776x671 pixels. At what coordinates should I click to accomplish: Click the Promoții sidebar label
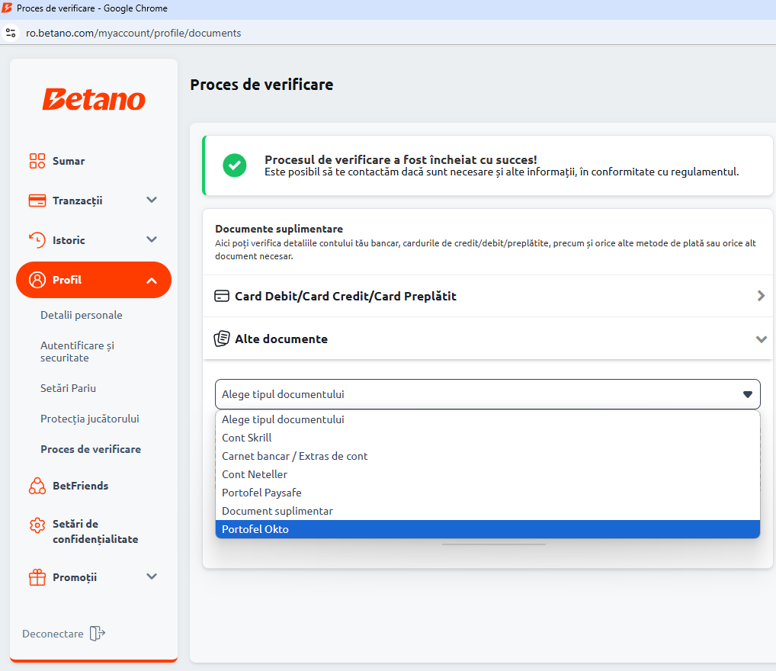click(75, 577)
